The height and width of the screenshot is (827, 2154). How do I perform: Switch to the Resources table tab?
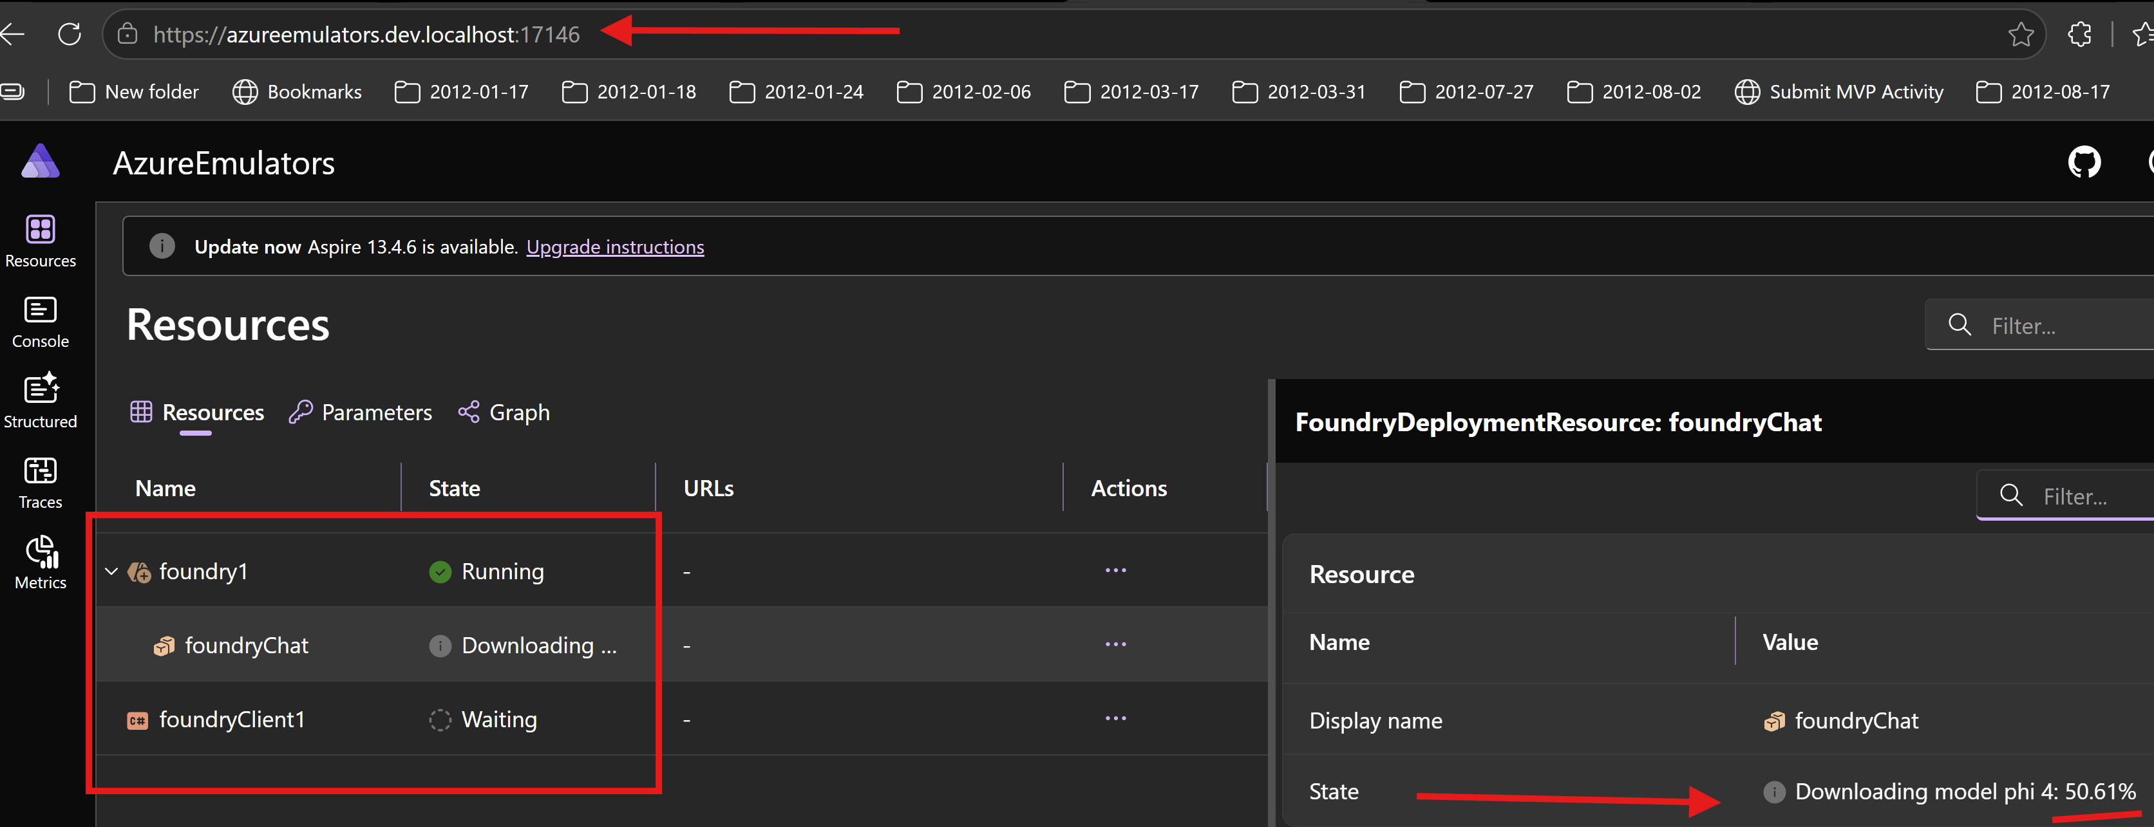click(197, 413)
